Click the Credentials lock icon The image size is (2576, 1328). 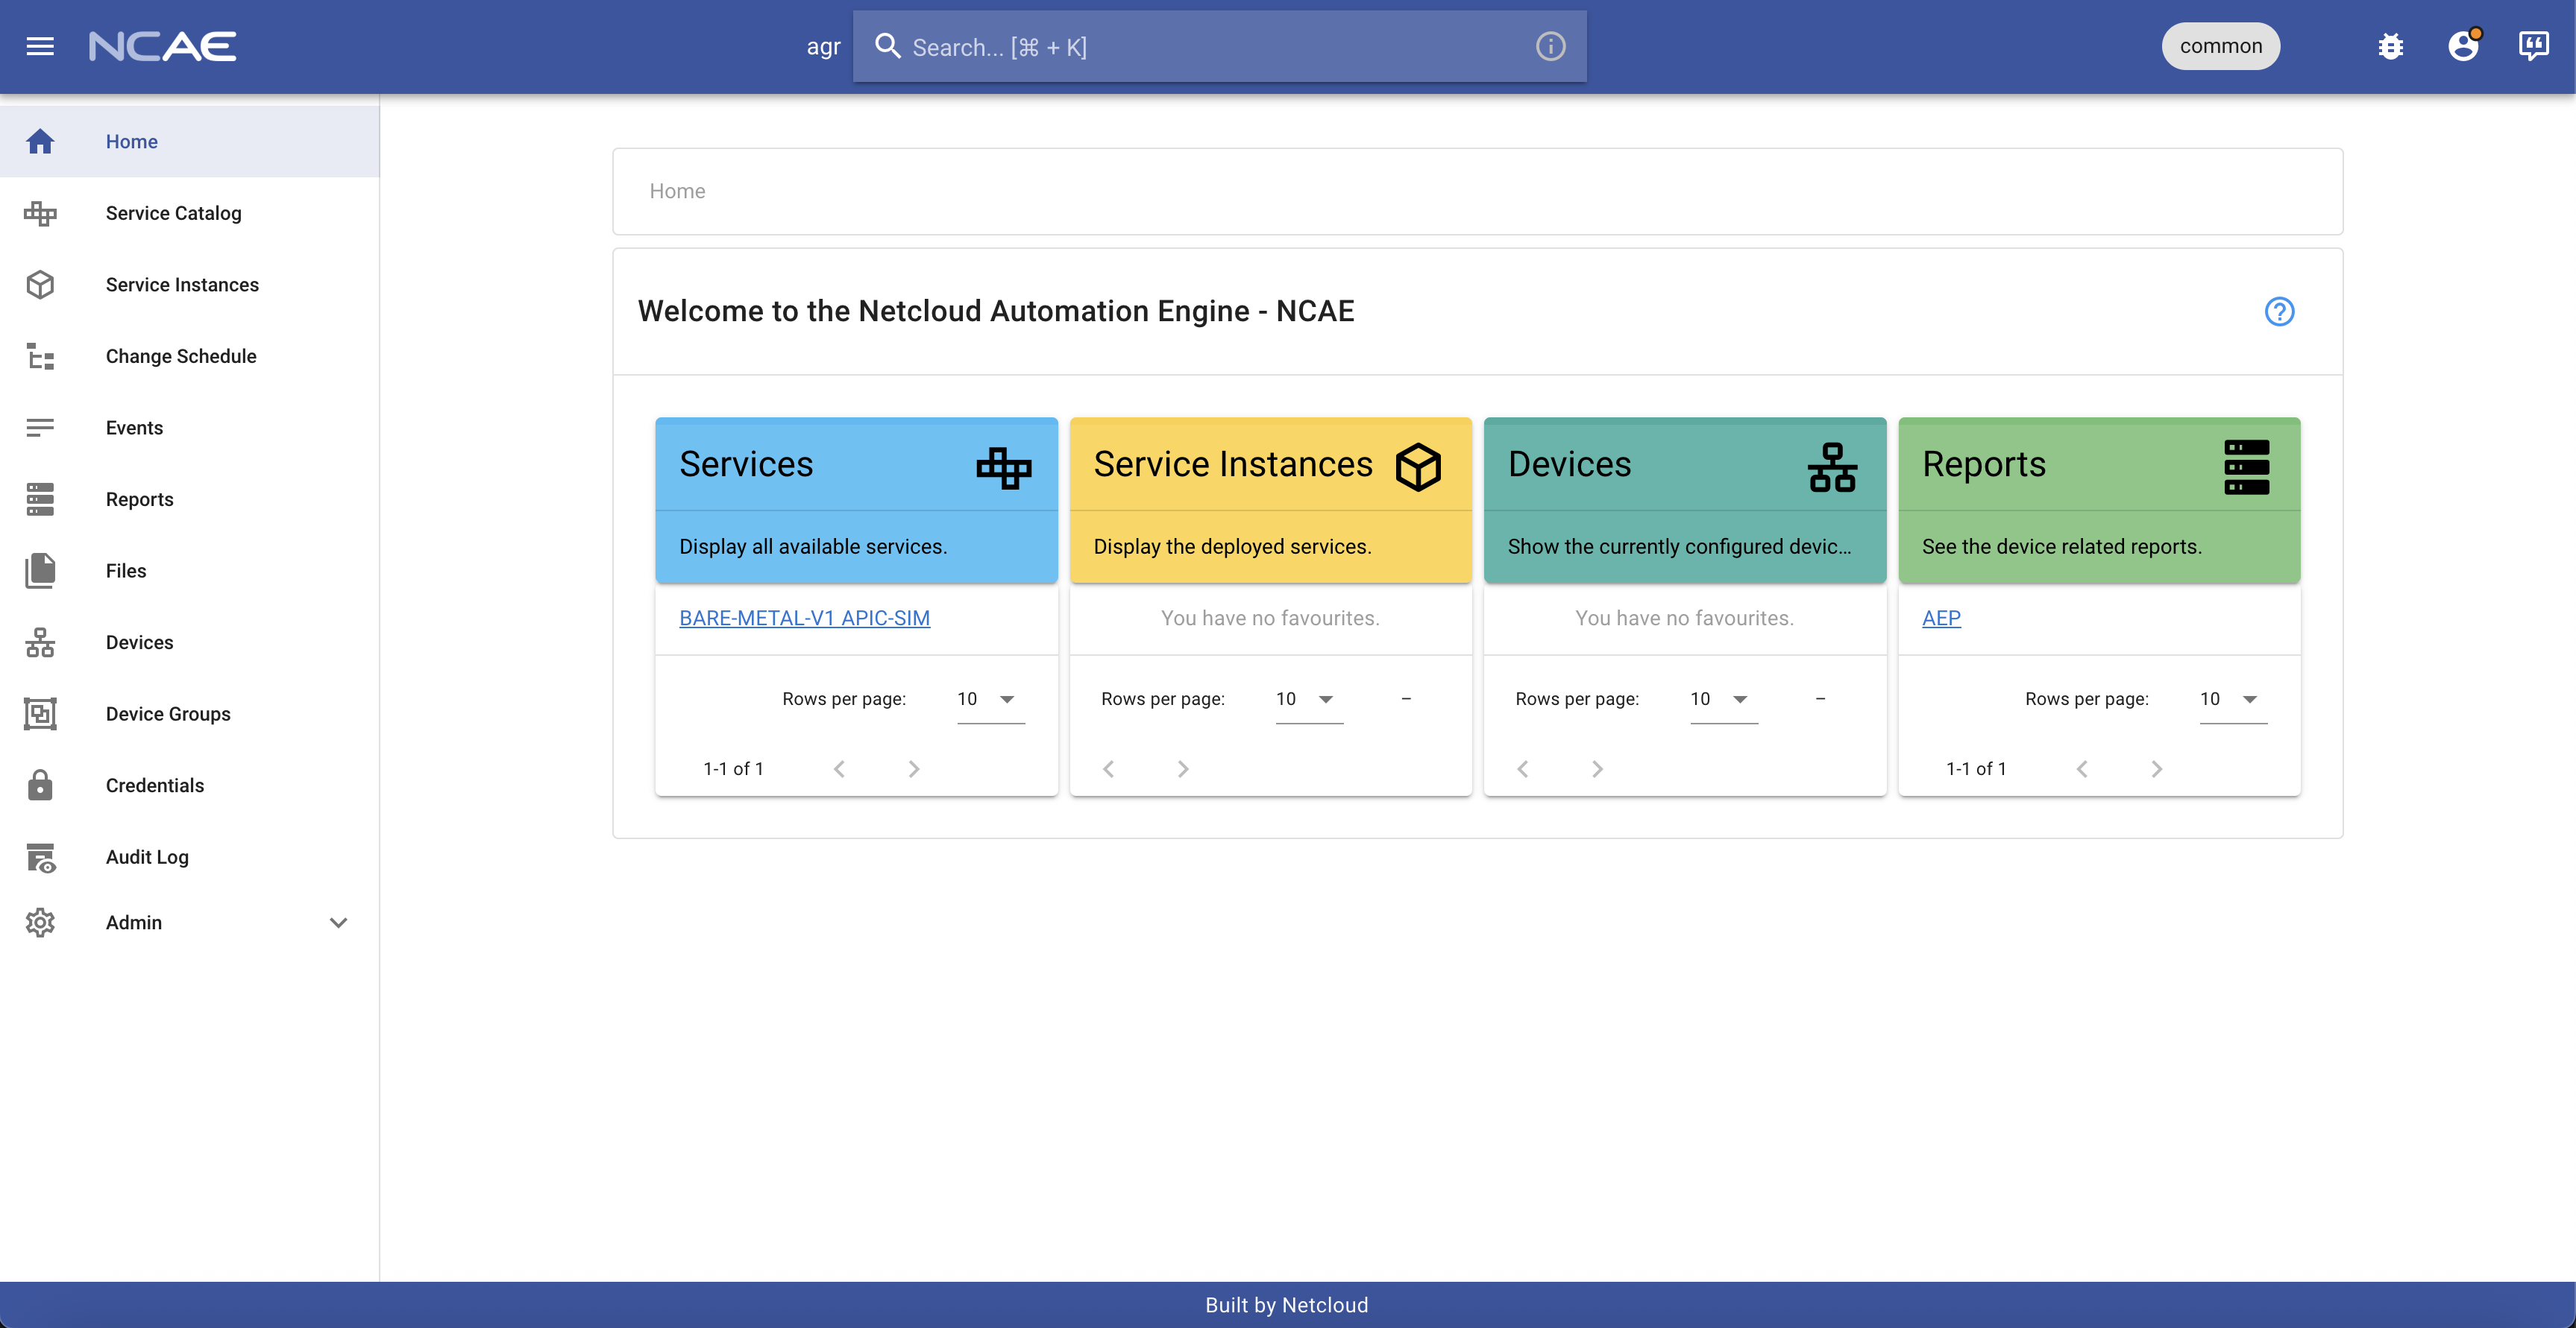click(x=40, y=785)
